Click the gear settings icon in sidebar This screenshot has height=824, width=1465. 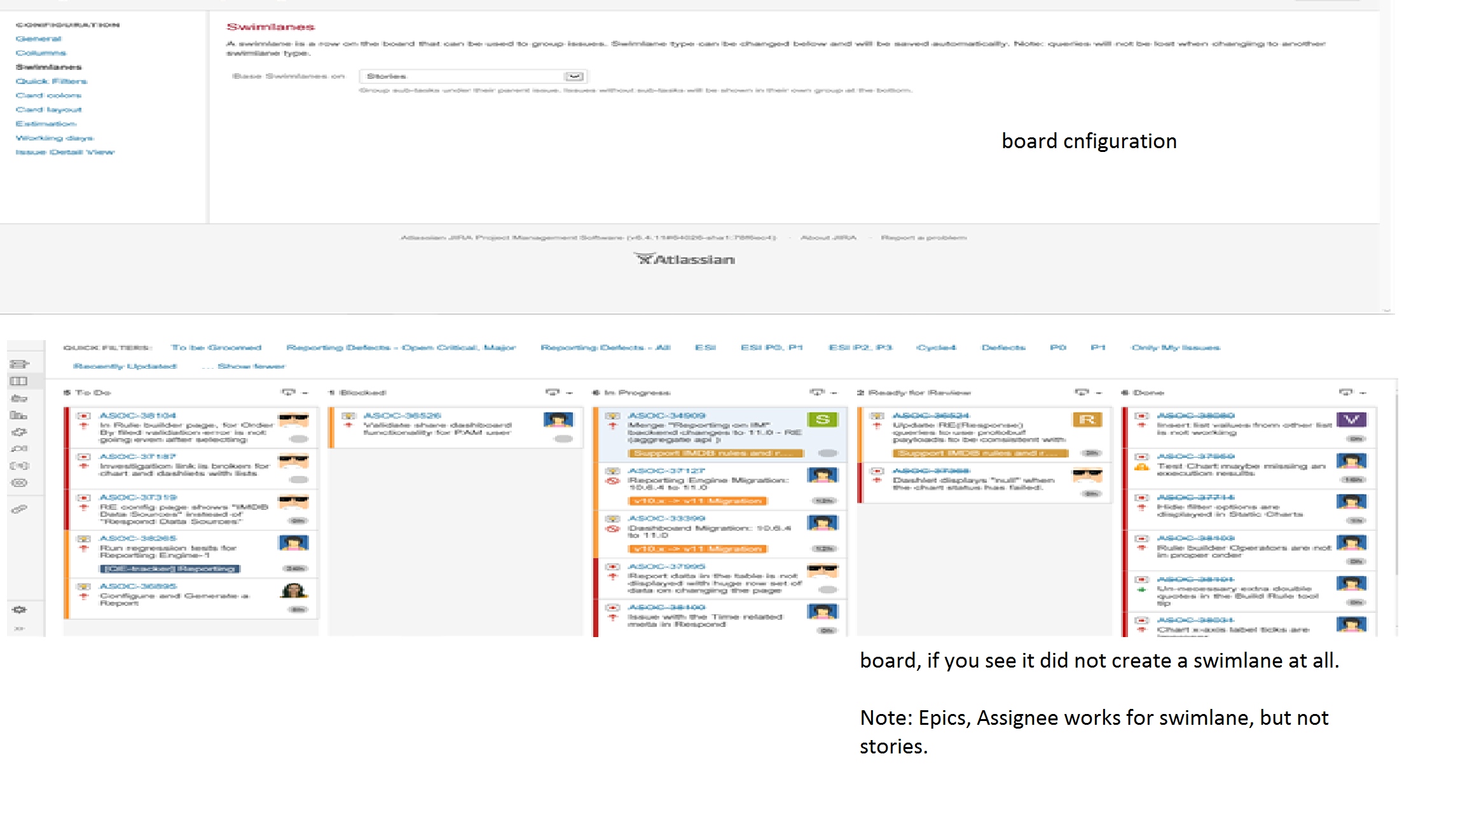19,610
